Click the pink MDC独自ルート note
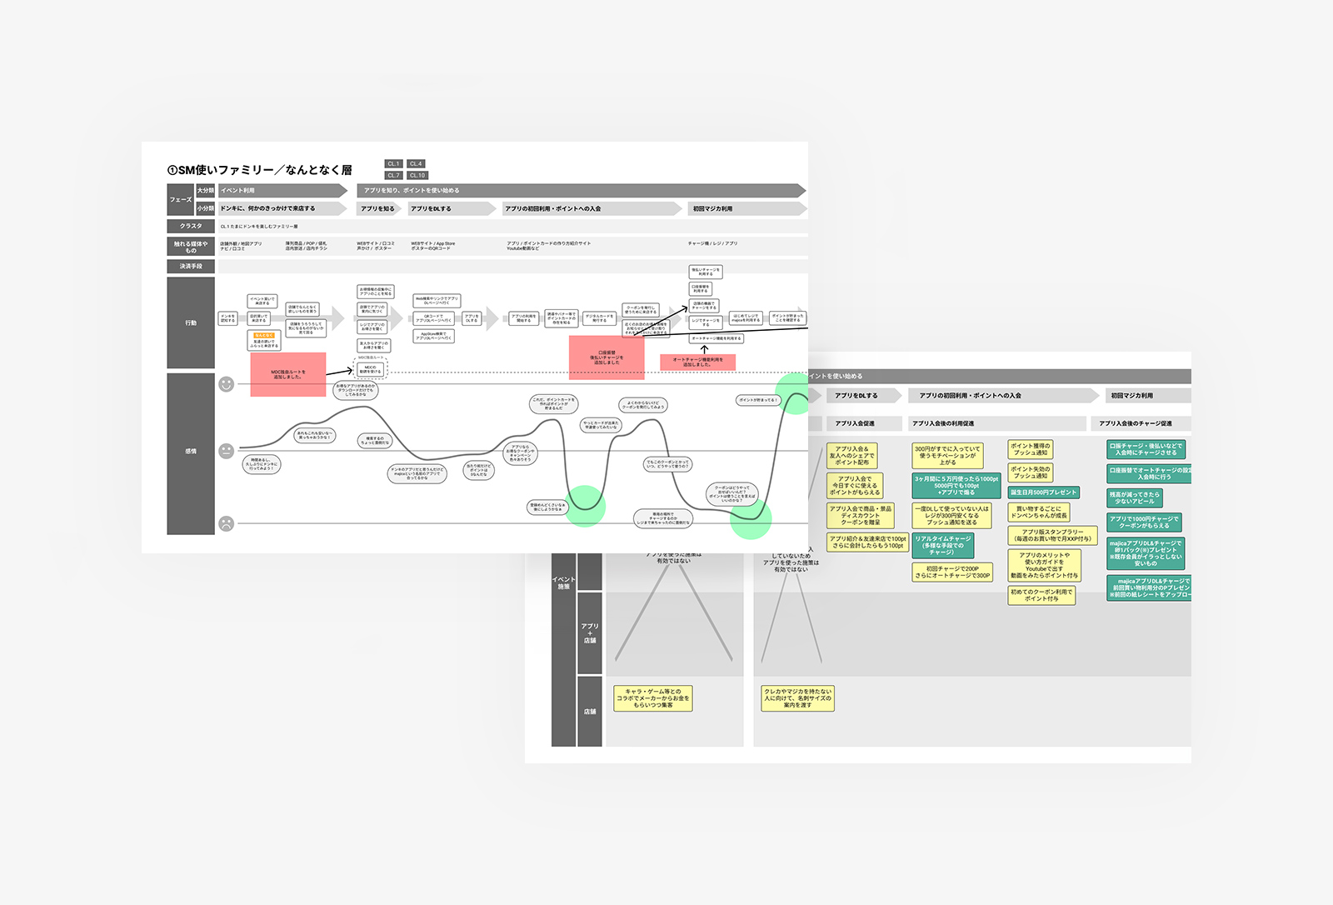1333x905 pixels. pos(287,375)
